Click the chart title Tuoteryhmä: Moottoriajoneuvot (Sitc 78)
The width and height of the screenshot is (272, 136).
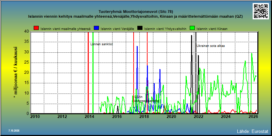[136, 12]
